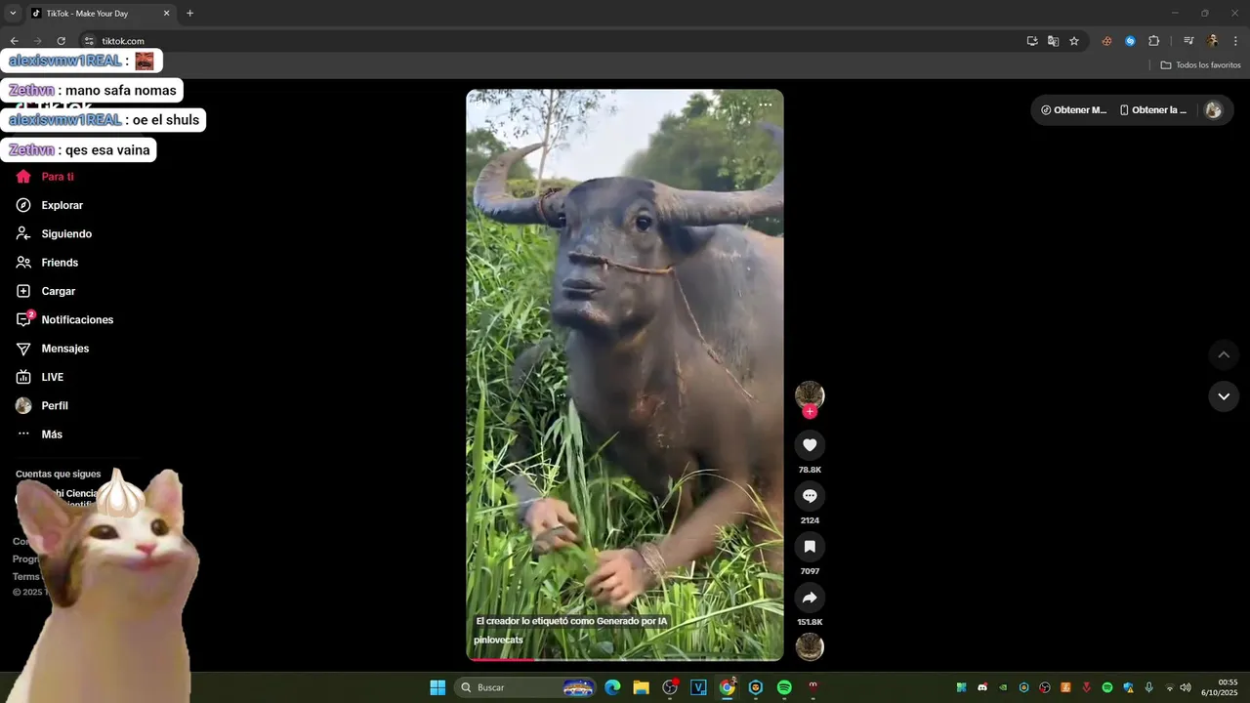Open OBS Studio from taskbar
The width and height of the screenshot is (1250, 703).
670,687
